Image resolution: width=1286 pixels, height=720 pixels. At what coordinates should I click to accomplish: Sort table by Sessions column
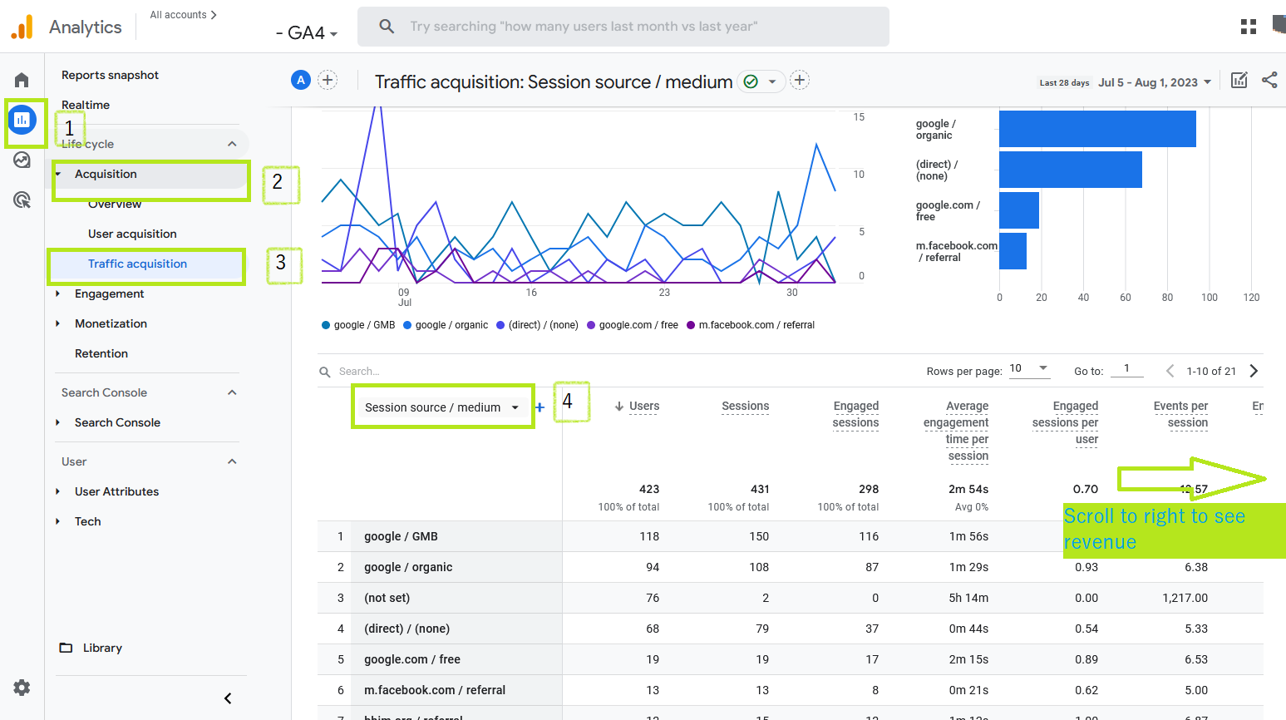click(745, 407)
